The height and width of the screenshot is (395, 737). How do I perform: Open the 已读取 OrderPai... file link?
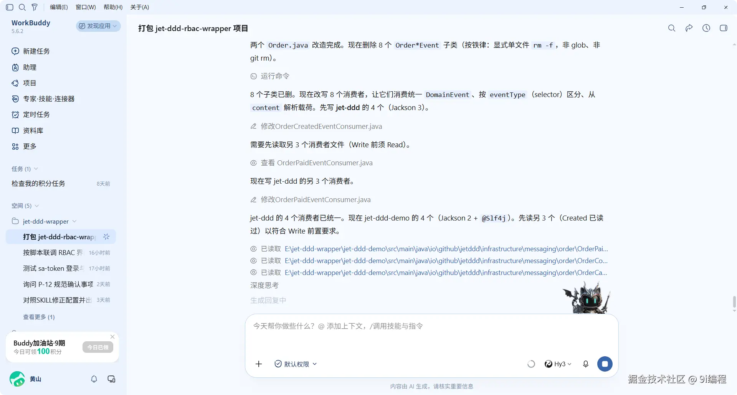[x=446, y=249]
